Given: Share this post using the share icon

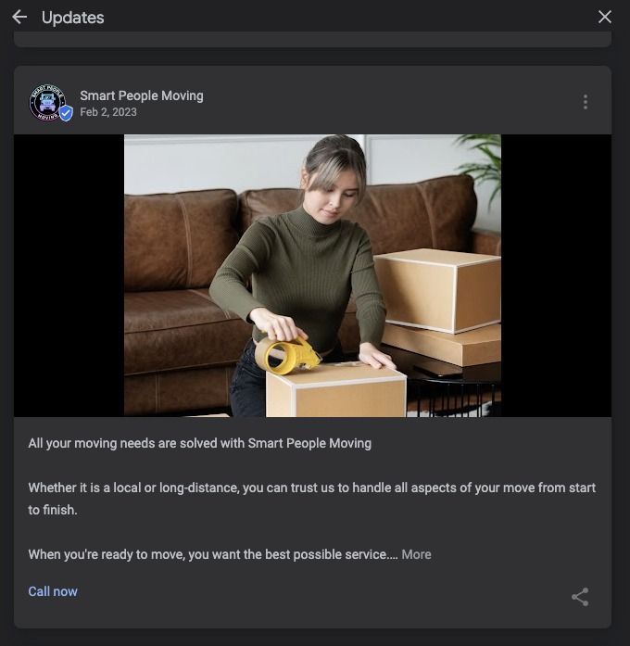Looking at the screenshot, I should coord(580,597).
